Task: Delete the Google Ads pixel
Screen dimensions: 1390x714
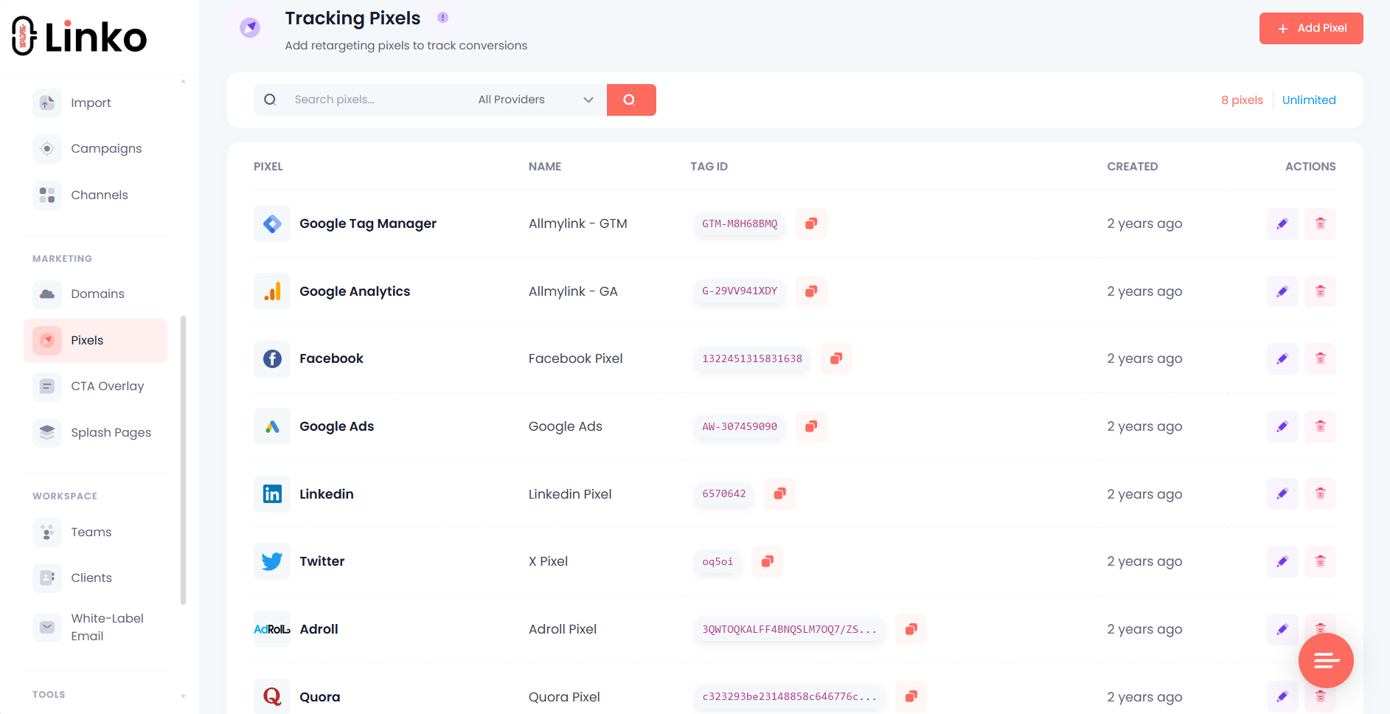Action: (x=1320, y=426)
